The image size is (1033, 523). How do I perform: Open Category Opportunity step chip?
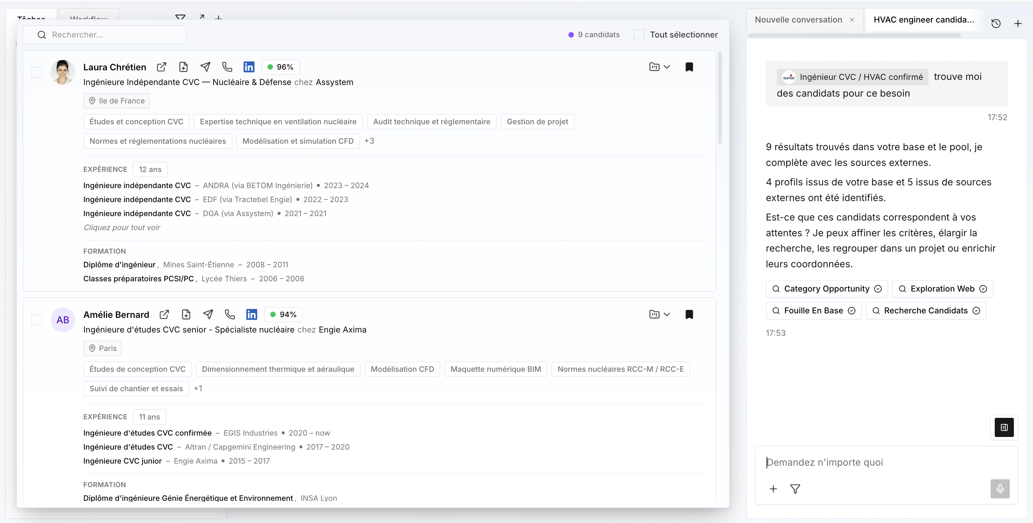pos(827,289)
